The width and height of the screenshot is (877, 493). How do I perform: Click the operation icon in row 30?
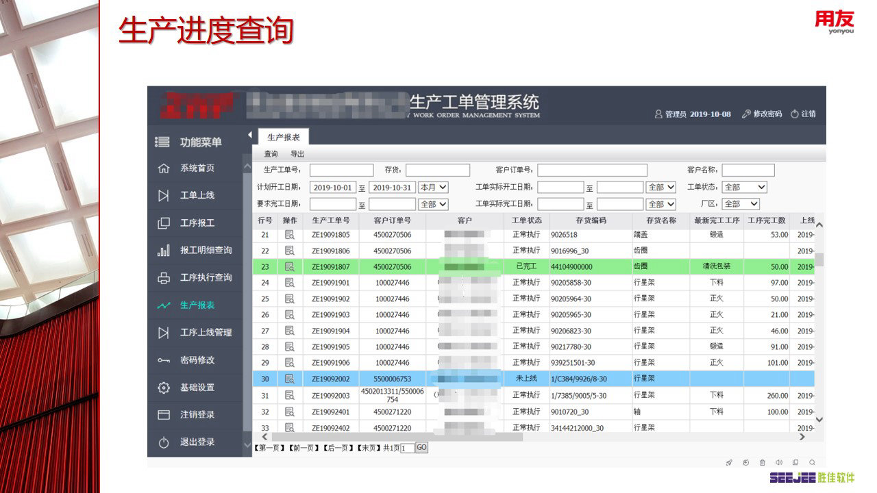(289, 379)
